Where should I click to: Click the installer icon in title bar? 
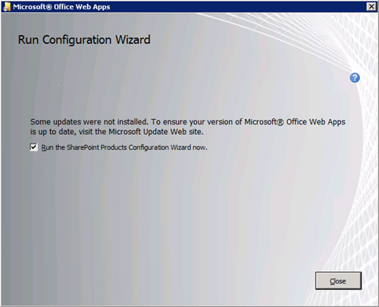click(x=7, y=7)
